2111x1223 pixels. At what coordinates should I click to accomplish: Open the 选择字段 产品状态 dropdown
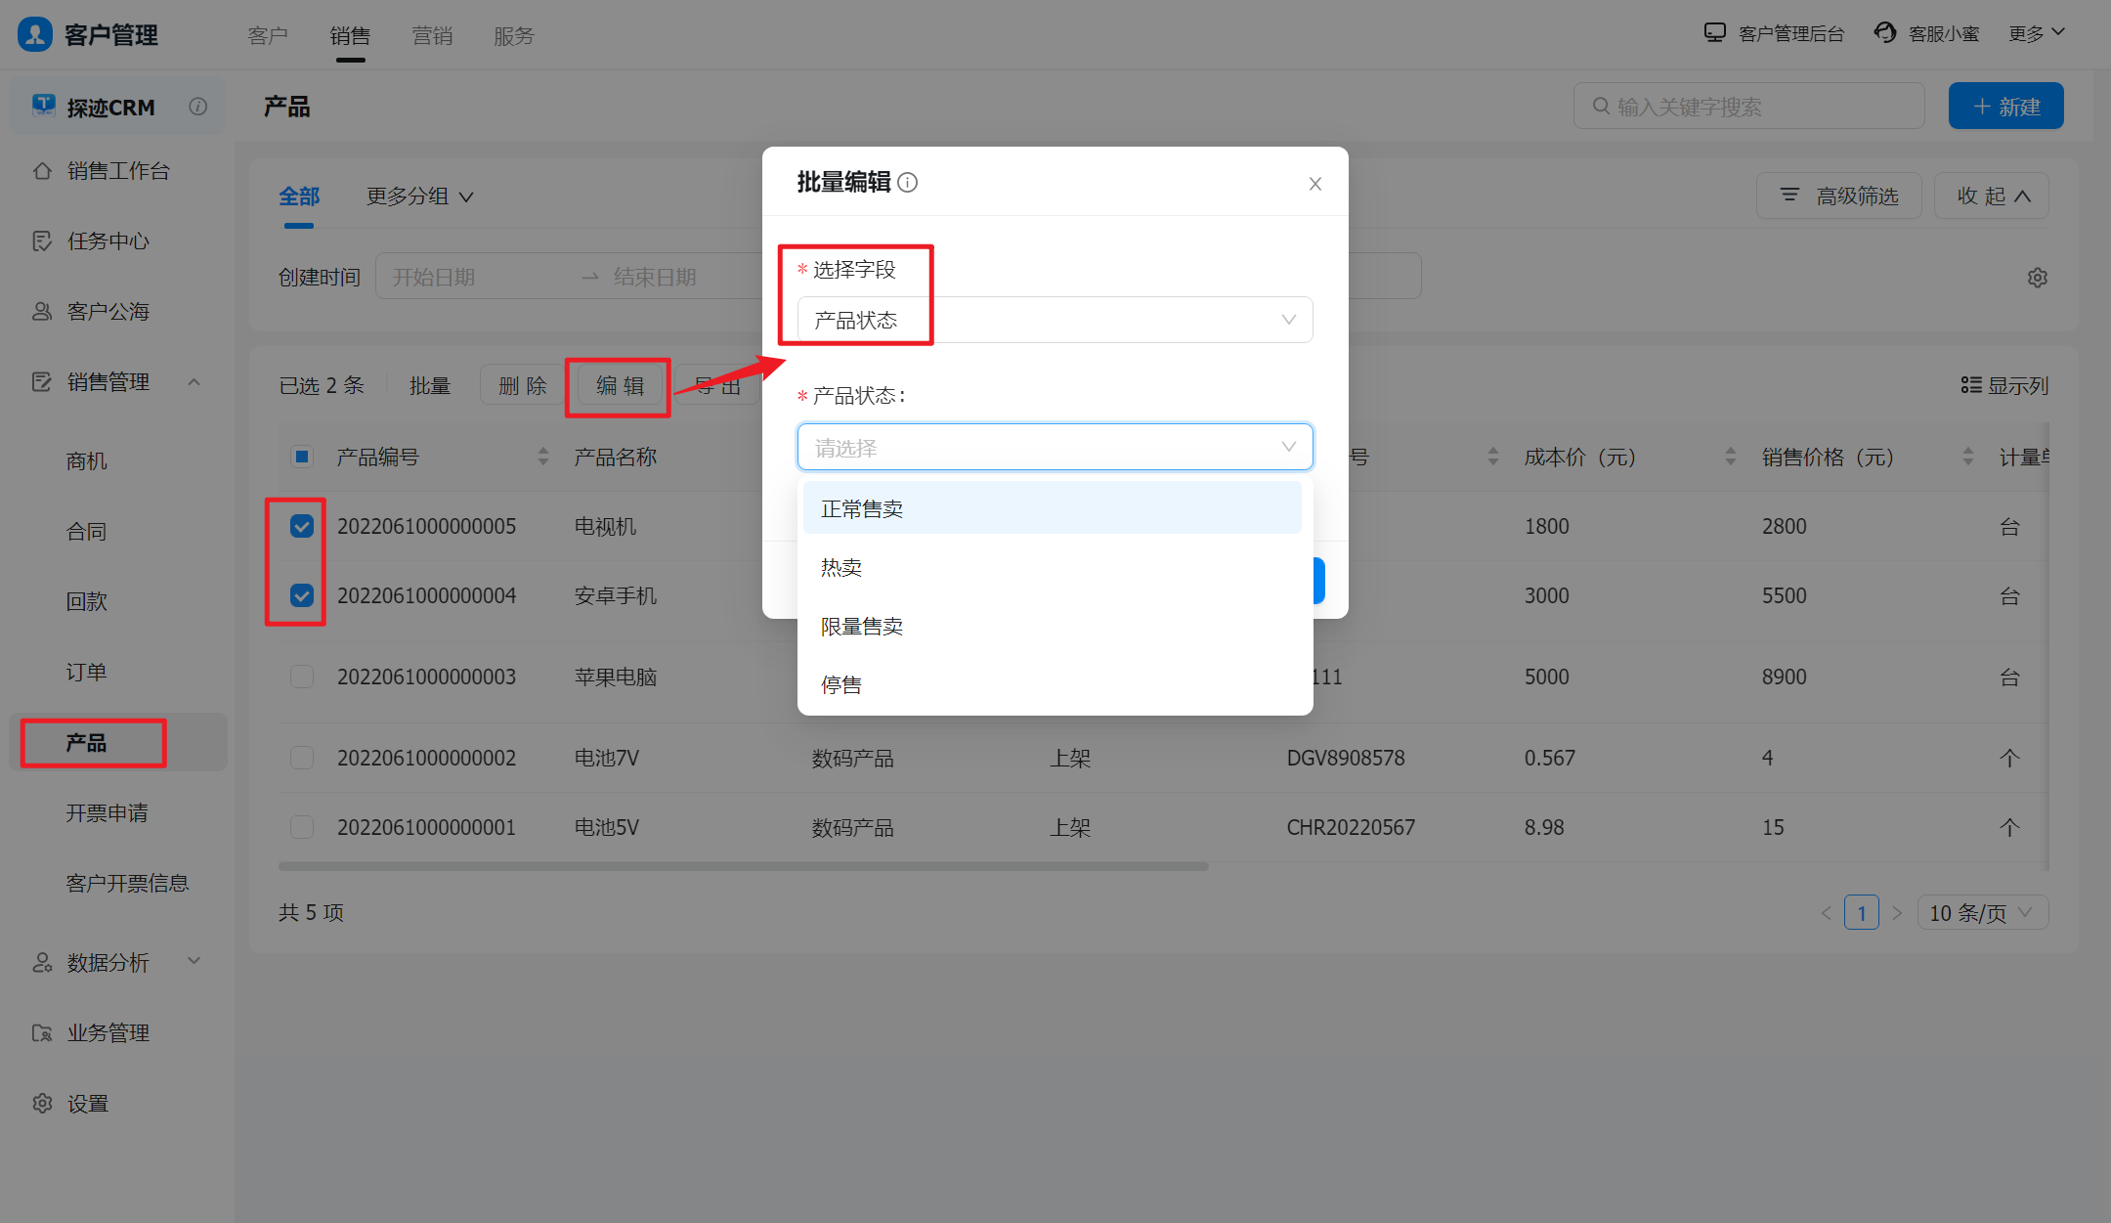click(1054, 320)
